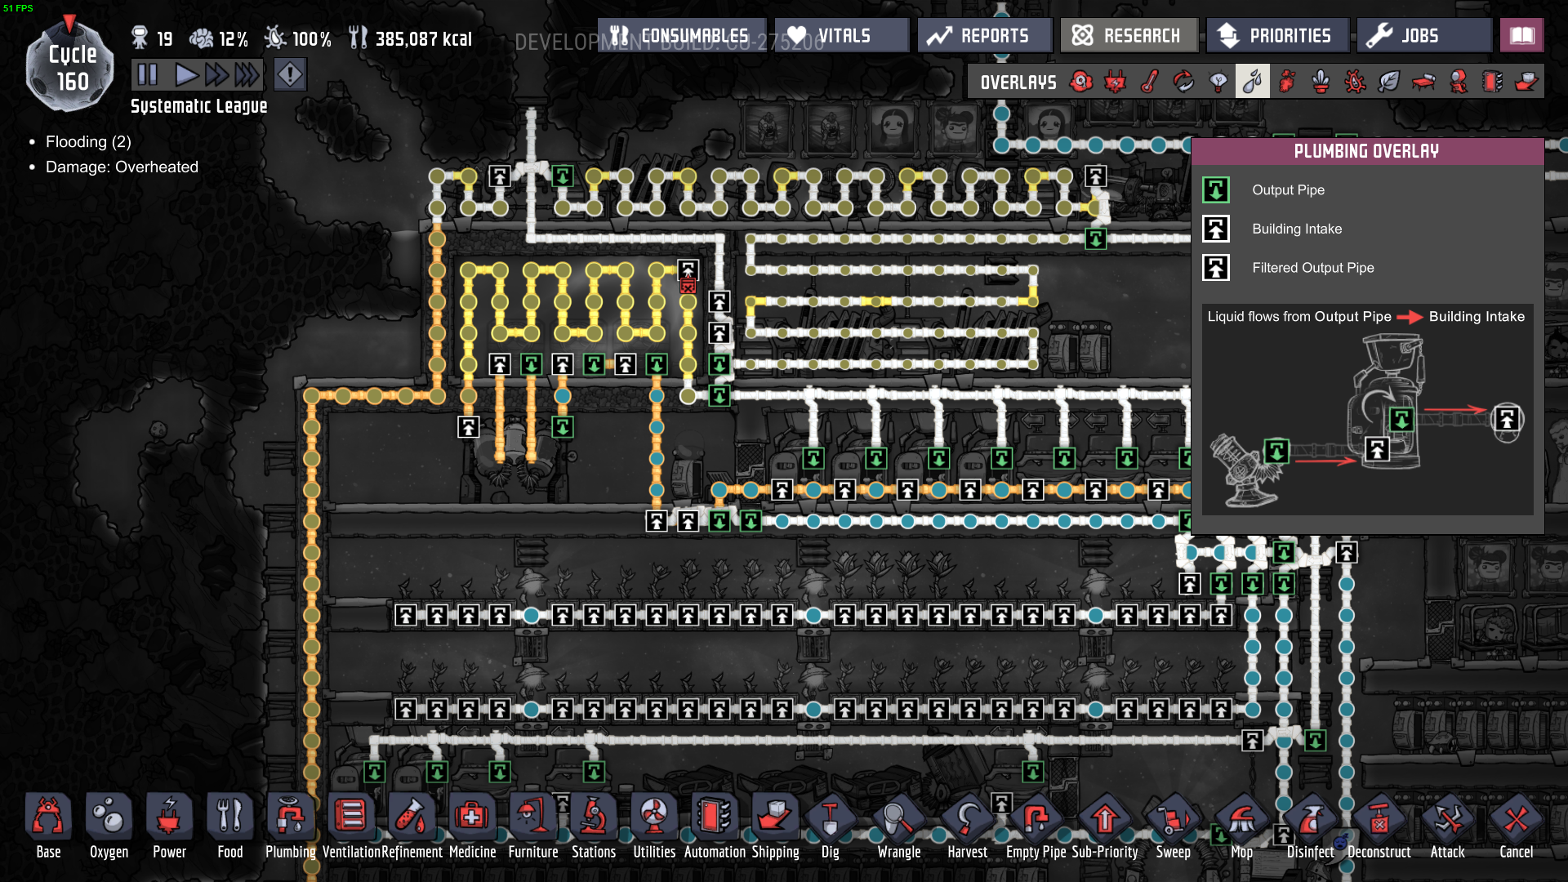Image resolution: width=1568 pixels, height=882 pixels.
Task: Open the Decor overlay leaf icon
Action: (1389, 82)
